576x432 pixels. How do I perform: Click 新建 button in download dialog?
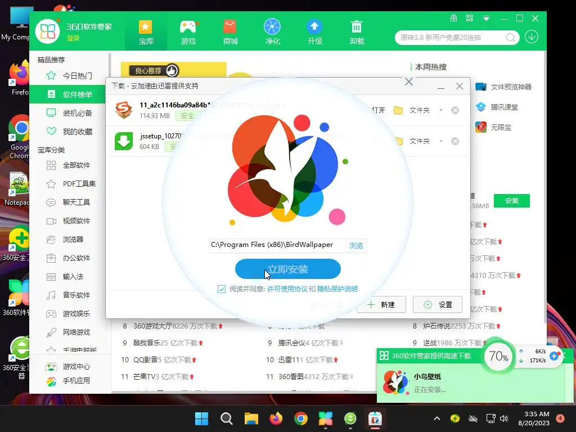(x=381, y=304)
